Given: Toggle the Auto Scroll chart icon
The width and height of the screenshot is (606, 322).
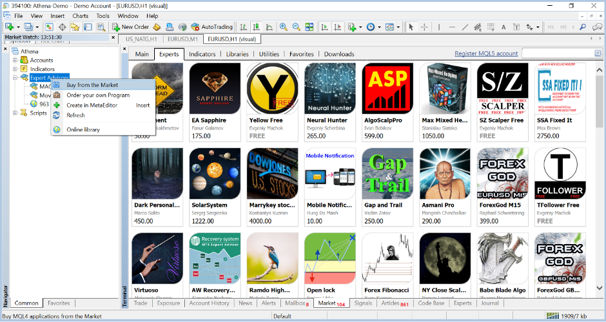Looking at the screenshot, I should 325,27.
